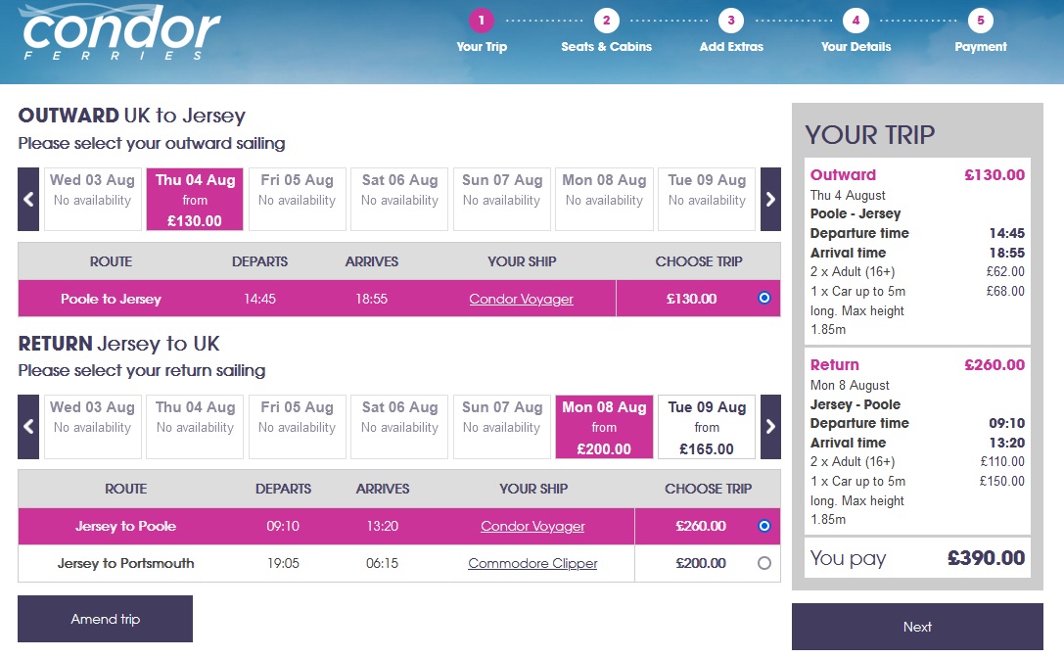Open the Commodore Clipper ship link
The height and width of the screenshot is (658, 1064).
pos(532,564)
